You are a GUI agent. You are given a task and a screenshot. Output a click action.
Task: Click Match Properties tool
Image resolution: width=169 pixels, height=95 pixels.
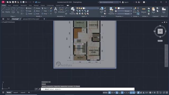111,11
